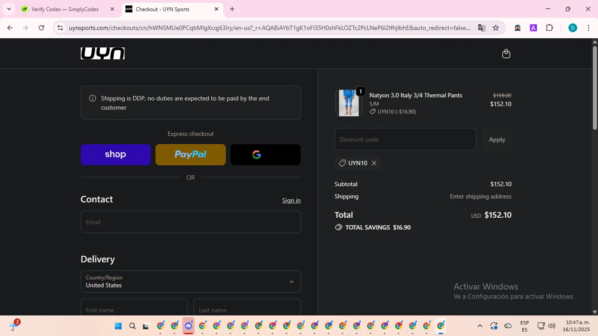Viewport: 598px width, 336px height.
Task: Focus the Email input field
Action: tap(191, 222)
